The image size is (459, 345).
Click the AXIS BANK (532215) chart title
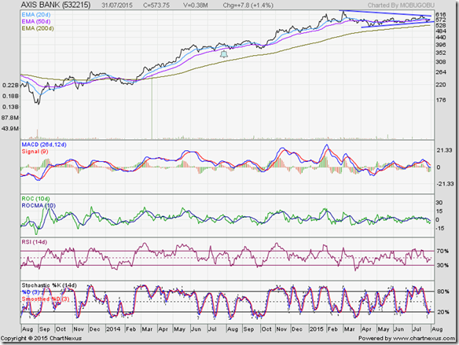pos(56,5)
